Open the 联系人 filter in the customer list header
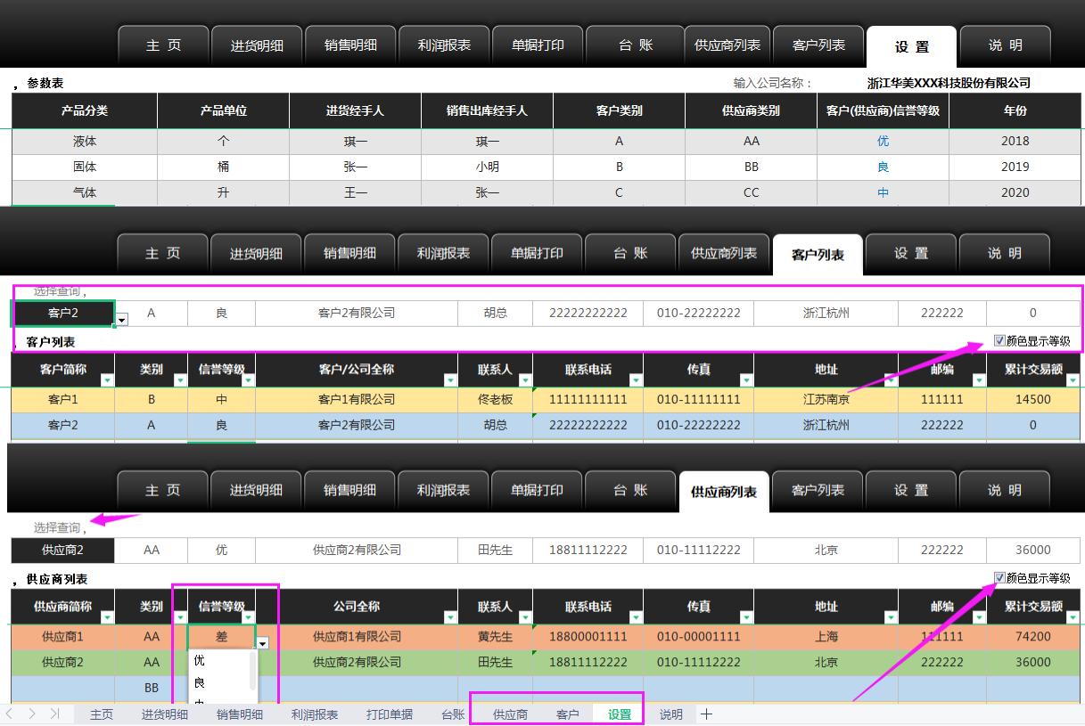1085x726 pixels. 525,379
